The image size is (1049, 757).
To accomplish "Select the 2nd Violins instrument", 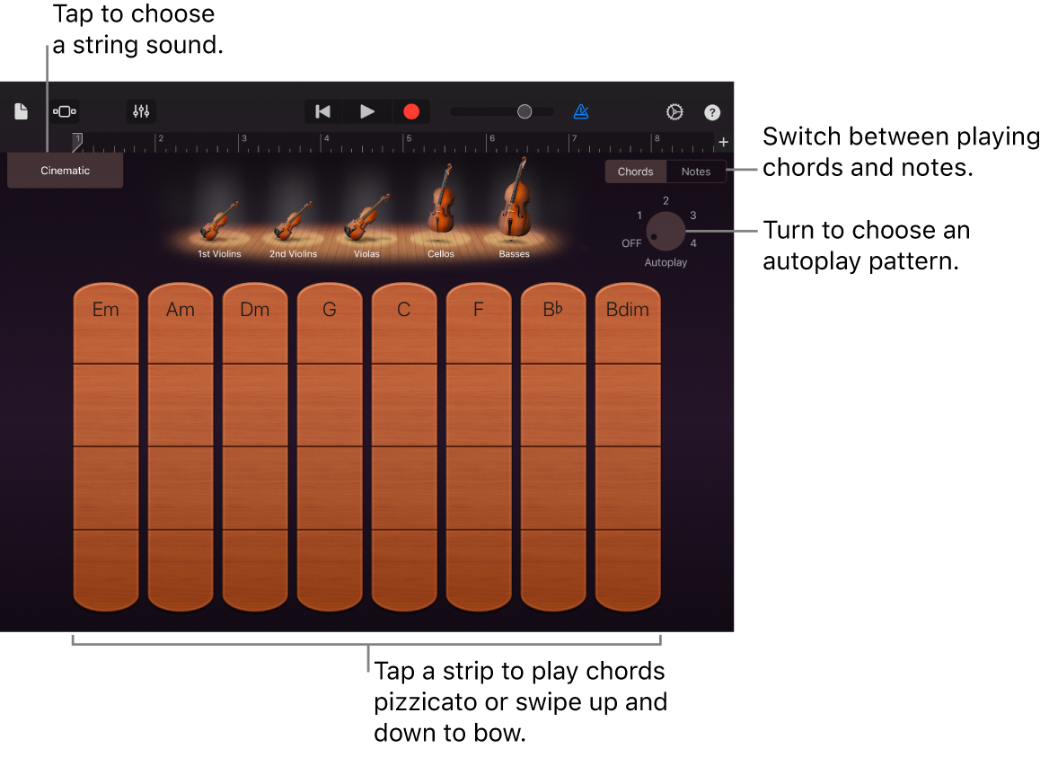I will pos(292,220).
